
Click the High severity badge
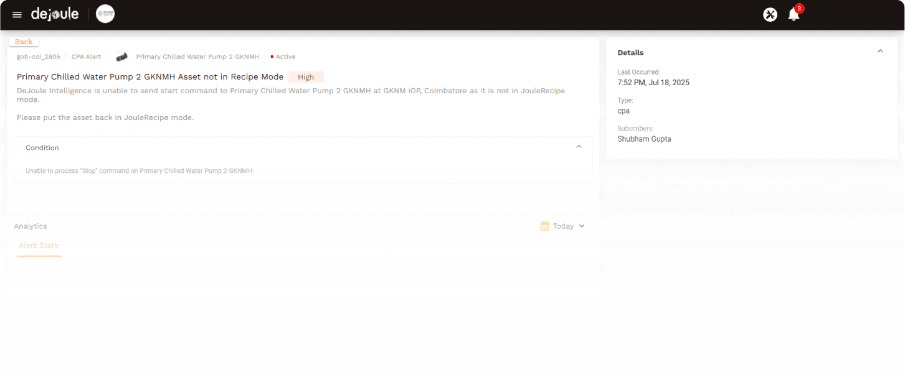306,77
